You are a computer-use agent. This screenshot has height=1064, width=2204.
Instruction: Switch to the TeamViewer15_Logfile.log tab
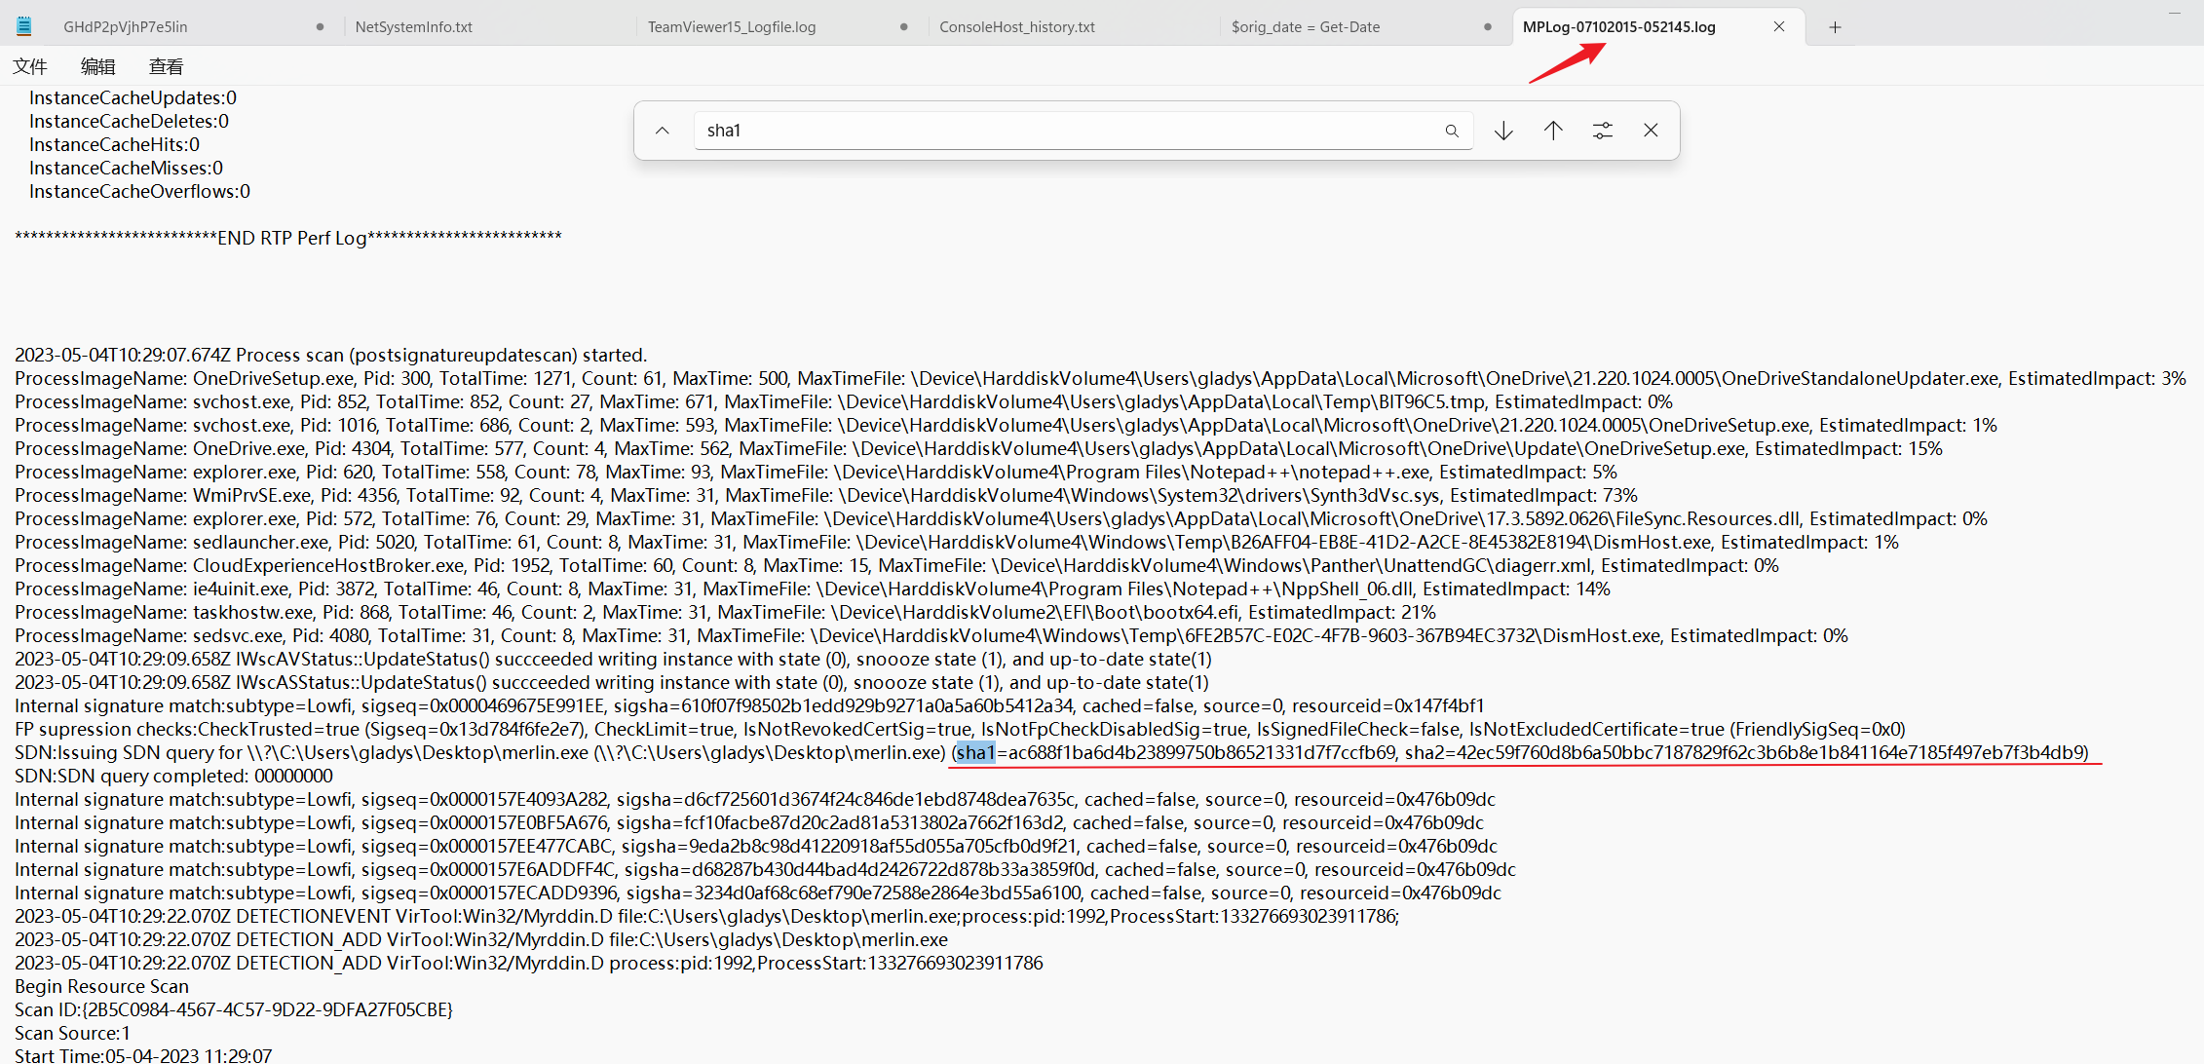coord(732,27)
